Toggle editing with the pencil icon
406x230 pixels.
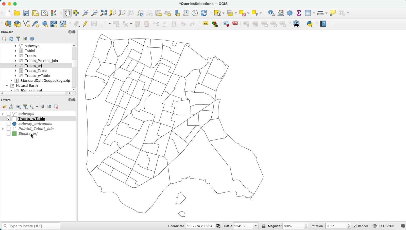pyautogui.click(x=85, y=24)
